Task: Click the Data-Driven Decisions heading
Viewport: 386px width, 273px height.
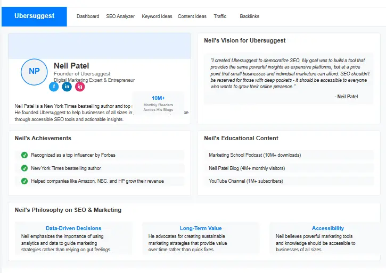Action: [73, 228]
